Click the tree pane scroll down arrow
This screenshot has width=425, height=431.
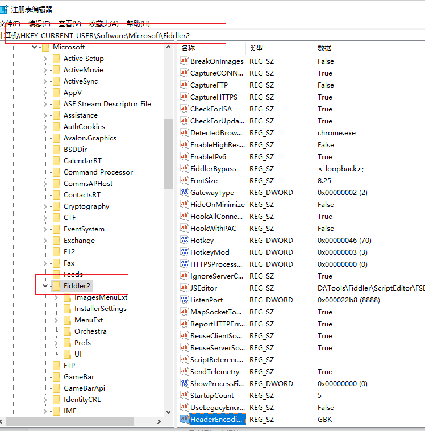pyautogui.click(x=168, y=412)
